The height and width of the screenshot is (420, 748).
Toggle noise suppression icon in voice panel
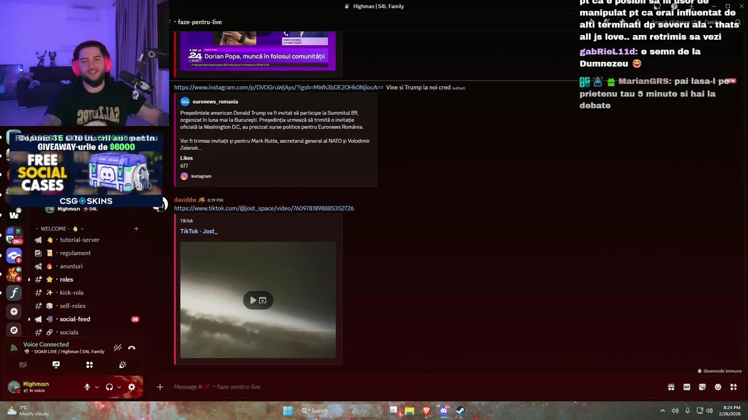point(117,348)
